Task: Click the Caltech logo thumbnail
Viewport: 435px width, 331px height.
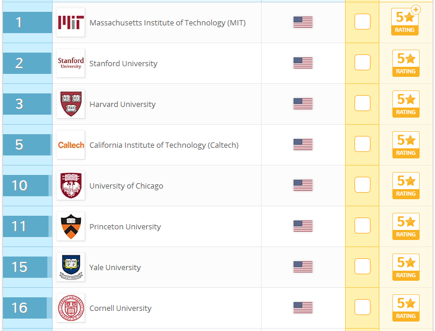Action: click(71, 145)
